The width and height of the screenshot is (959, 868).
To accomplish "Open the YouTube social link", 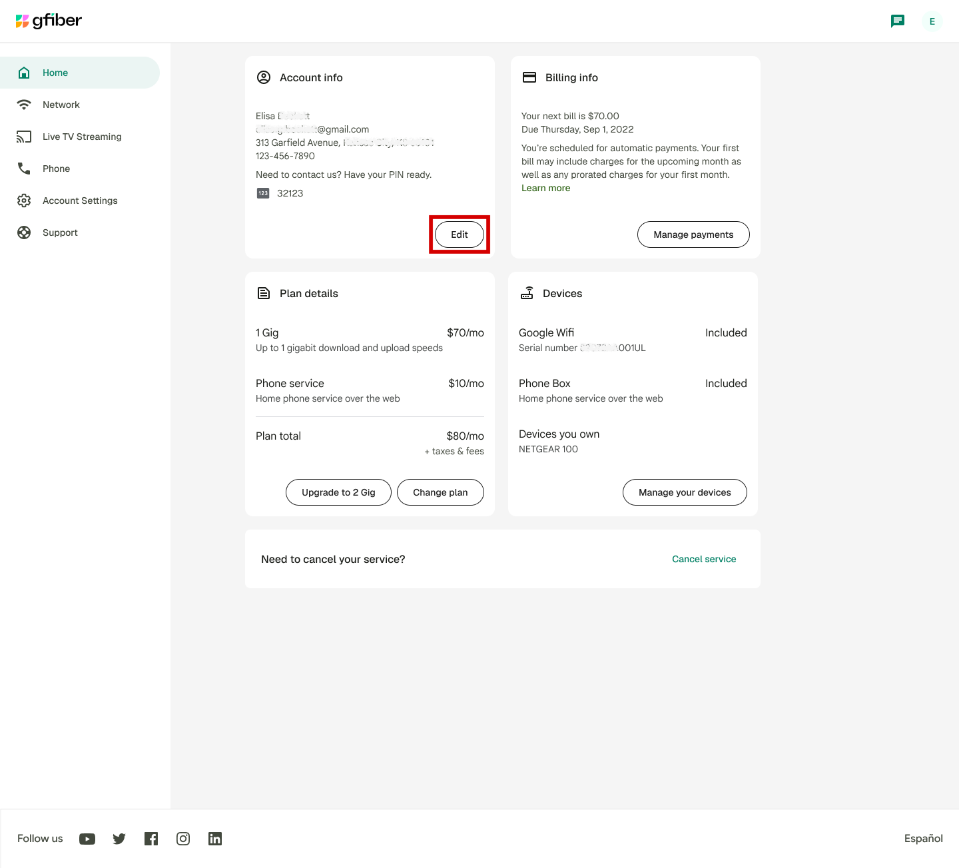I will coord(87,839).
